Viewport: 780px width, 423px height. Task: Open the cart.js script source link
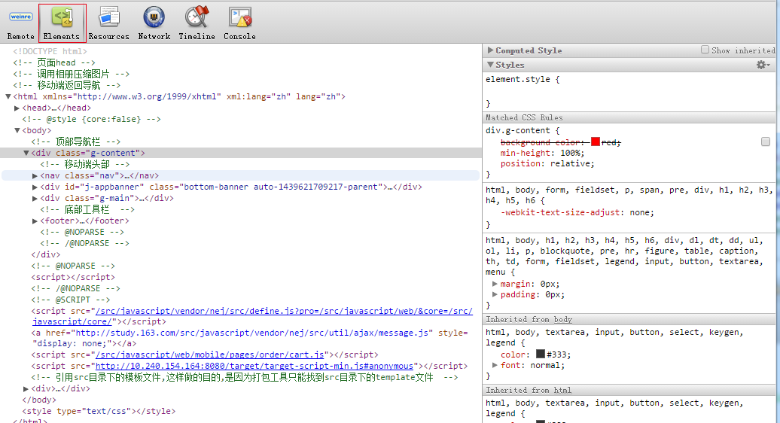(x=209, y=355)
